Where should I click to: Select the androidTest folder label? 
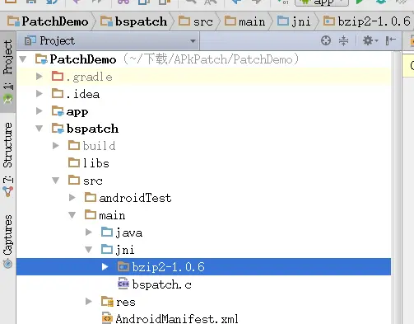[135, 198]
